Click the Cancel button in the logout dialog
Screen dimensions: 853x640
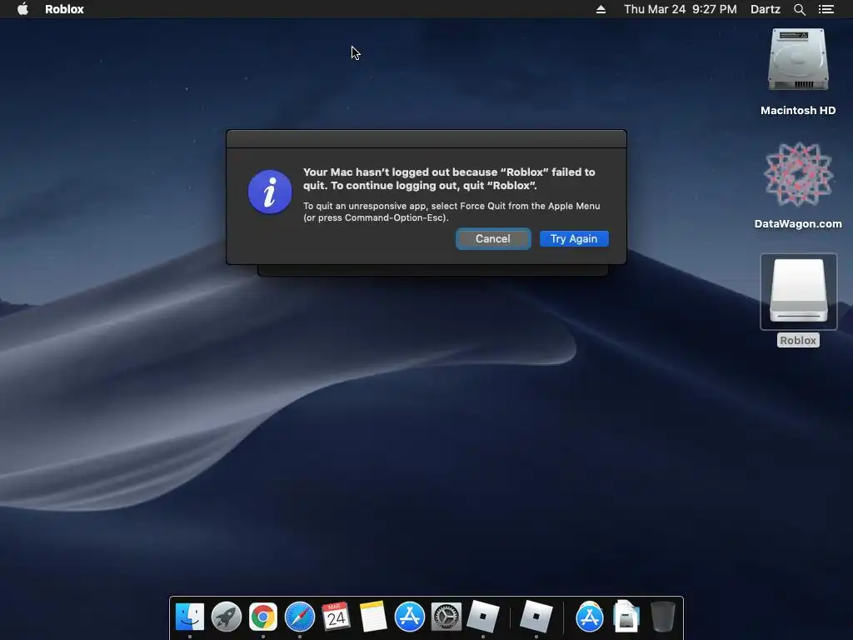point(493,239)
